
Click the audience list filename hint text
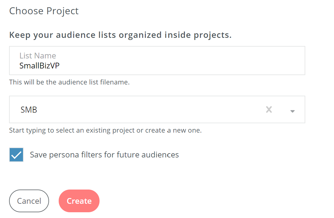69,82
